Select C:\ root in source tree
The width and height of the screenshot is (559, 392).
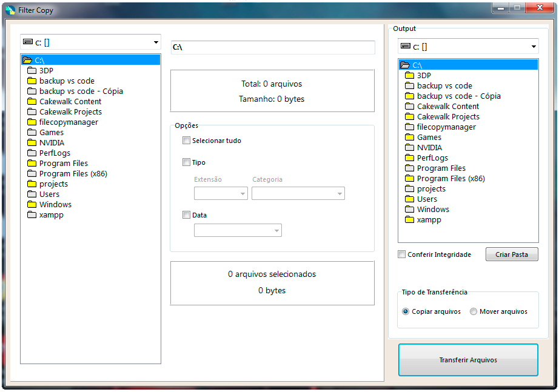click(90, 60)
